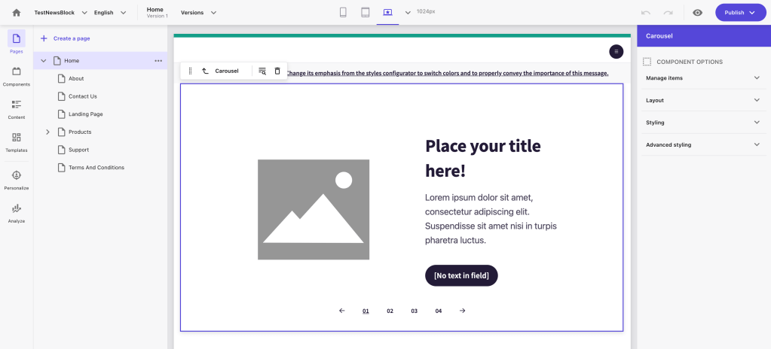
Task: Click the Home icon in top bar
Action: tap(17, 13)
